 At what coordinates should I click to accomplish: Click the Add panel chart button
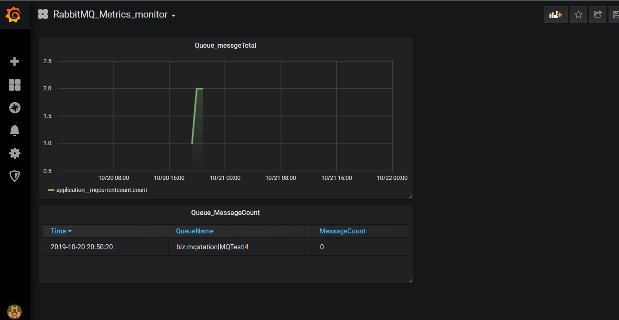click(555, 15)
